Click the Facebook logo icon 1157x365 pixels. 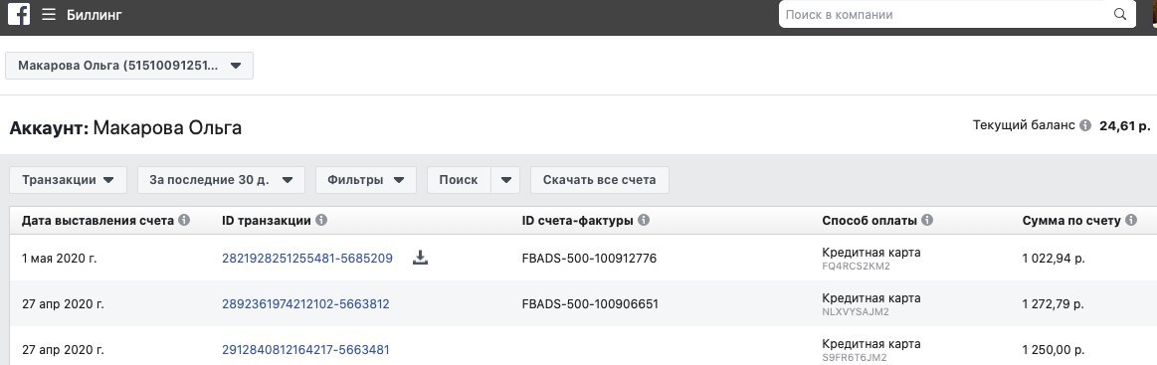pyautogui.click(x=19, y=15)
